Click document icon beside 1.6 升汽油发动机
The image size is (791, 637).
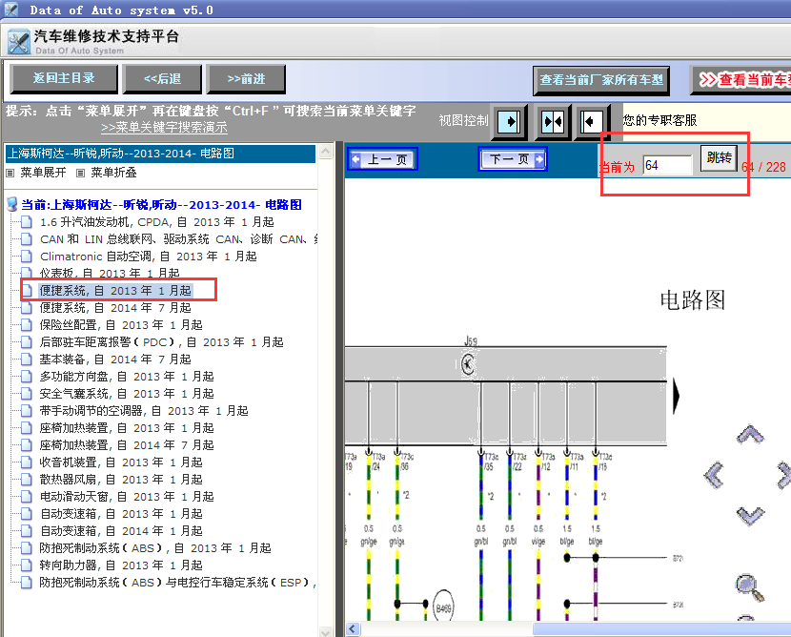(27, 222)
